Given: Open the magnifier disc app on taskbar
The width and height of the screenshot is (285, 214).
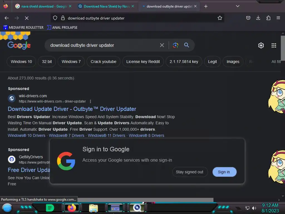Looking at the screenshot, I should click(137, 208).
